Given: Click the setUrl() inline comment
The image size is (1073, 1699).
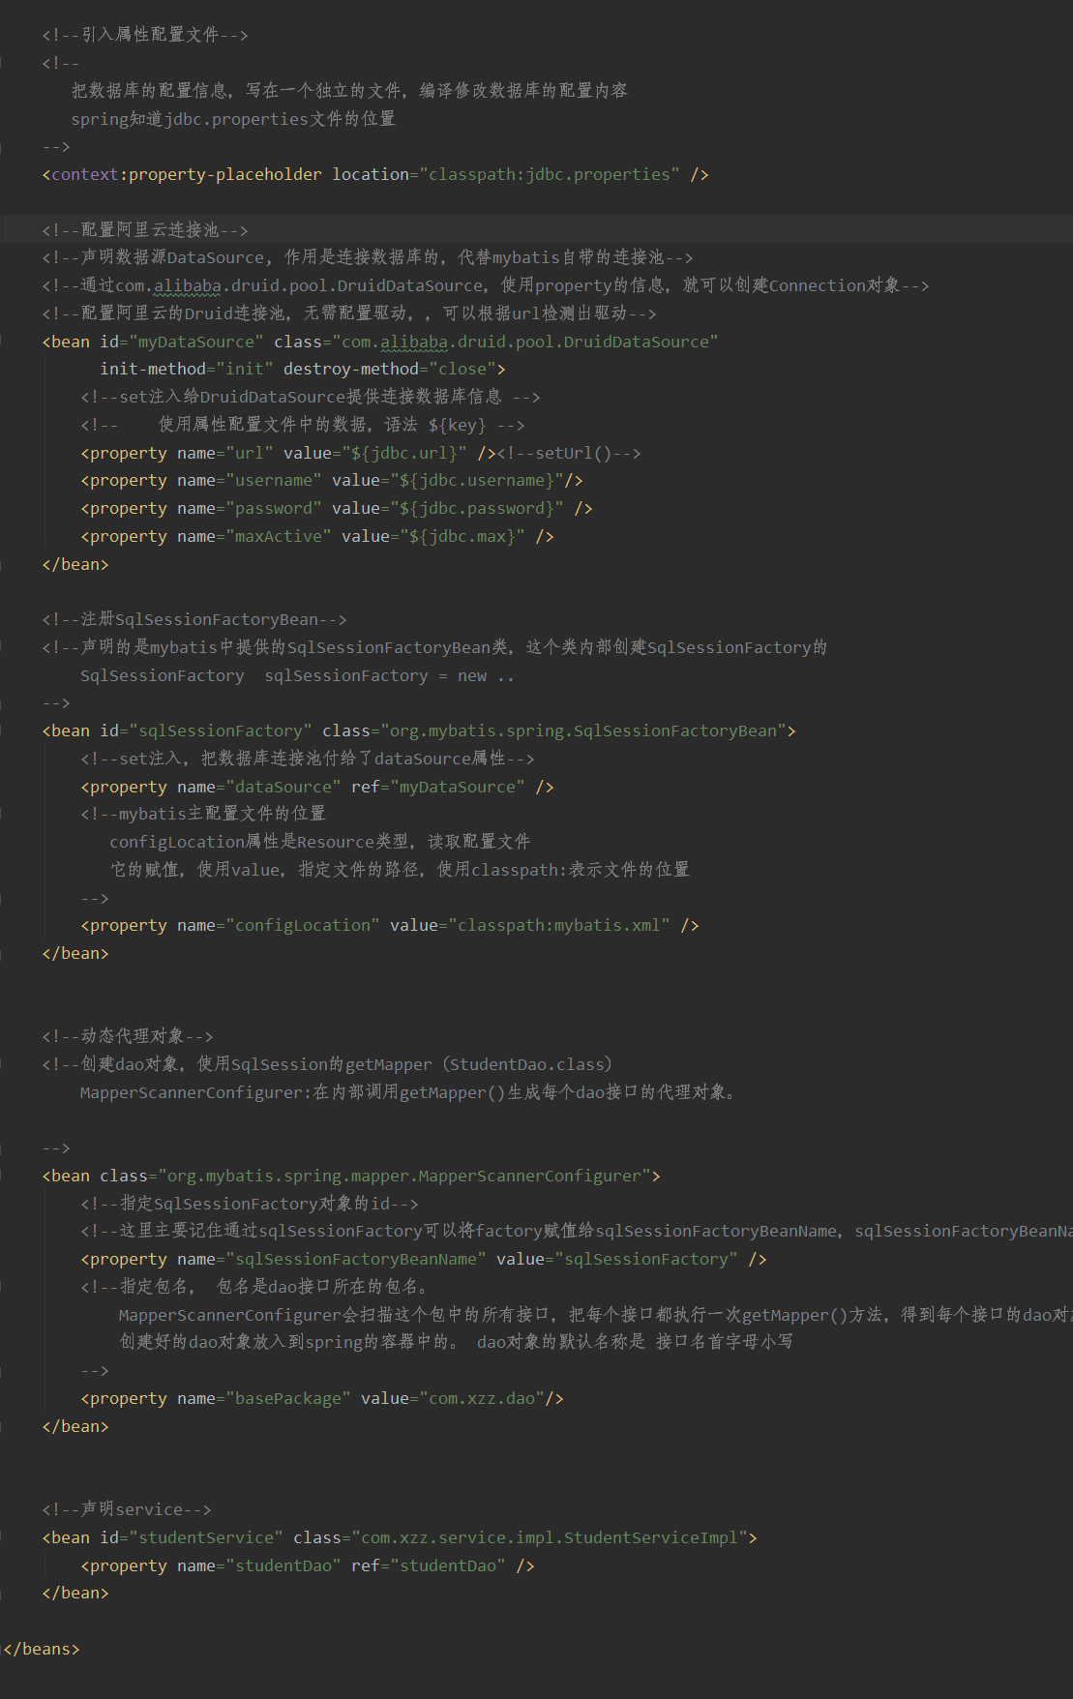Looking at the screenshot, I should pyautogui.click(x=569, y=453).
